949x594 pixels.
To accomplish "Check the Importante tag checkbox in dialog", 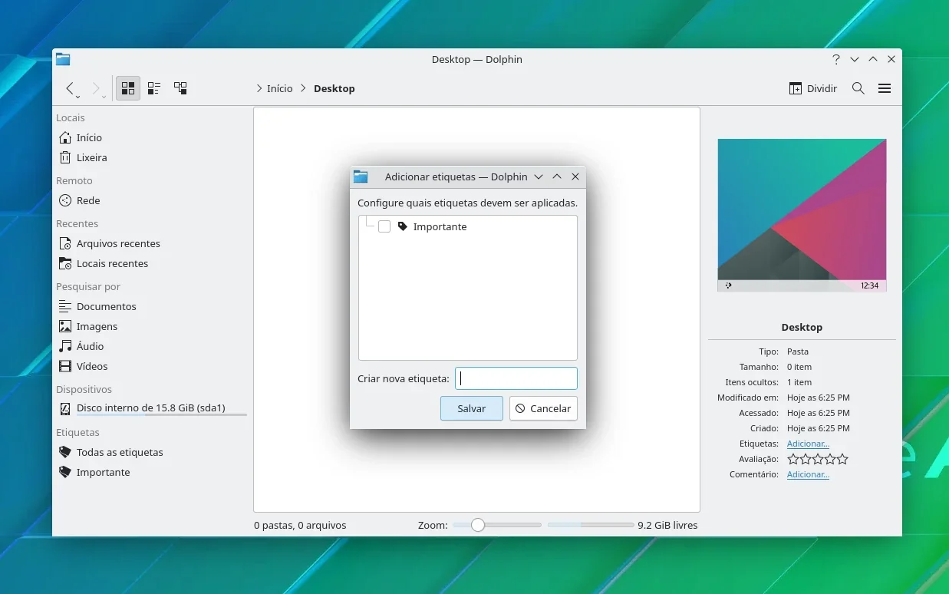I will click(384, 226).
